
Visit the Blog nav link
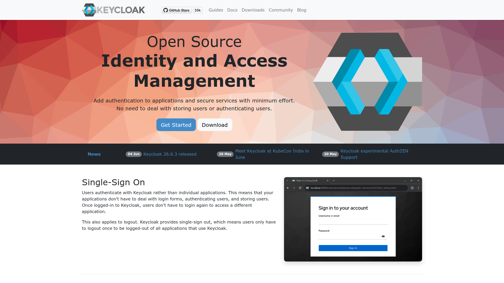point(302,10)
